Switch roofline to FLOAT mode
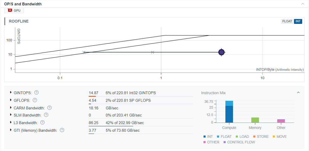Viewport: 309px width, 151px height. pos(287,21)
